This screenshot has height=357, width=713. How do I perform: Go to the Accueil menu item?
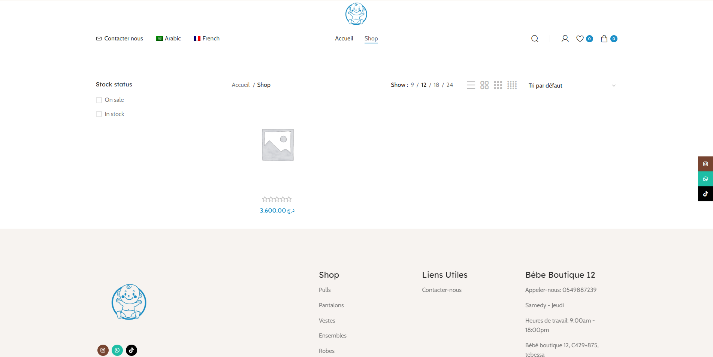coord(344,39)
